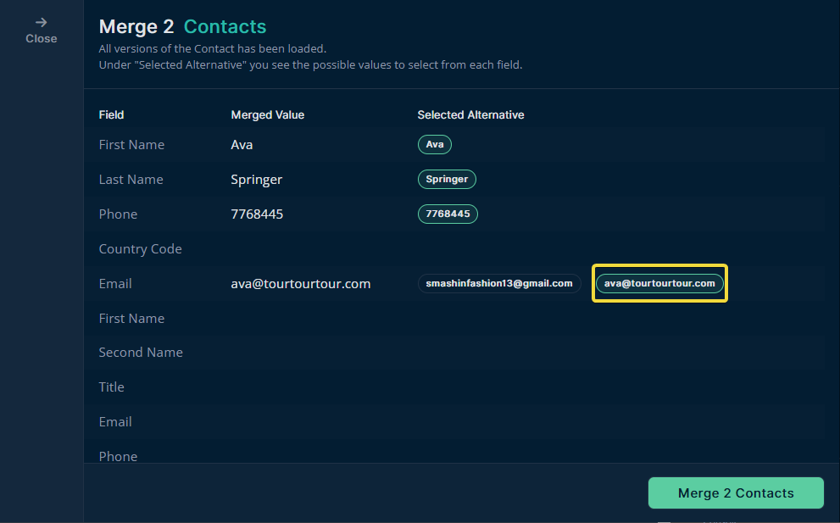Click the Close arrow icon
The width and height of the screenshot is (840, 523).
point(42,23)
